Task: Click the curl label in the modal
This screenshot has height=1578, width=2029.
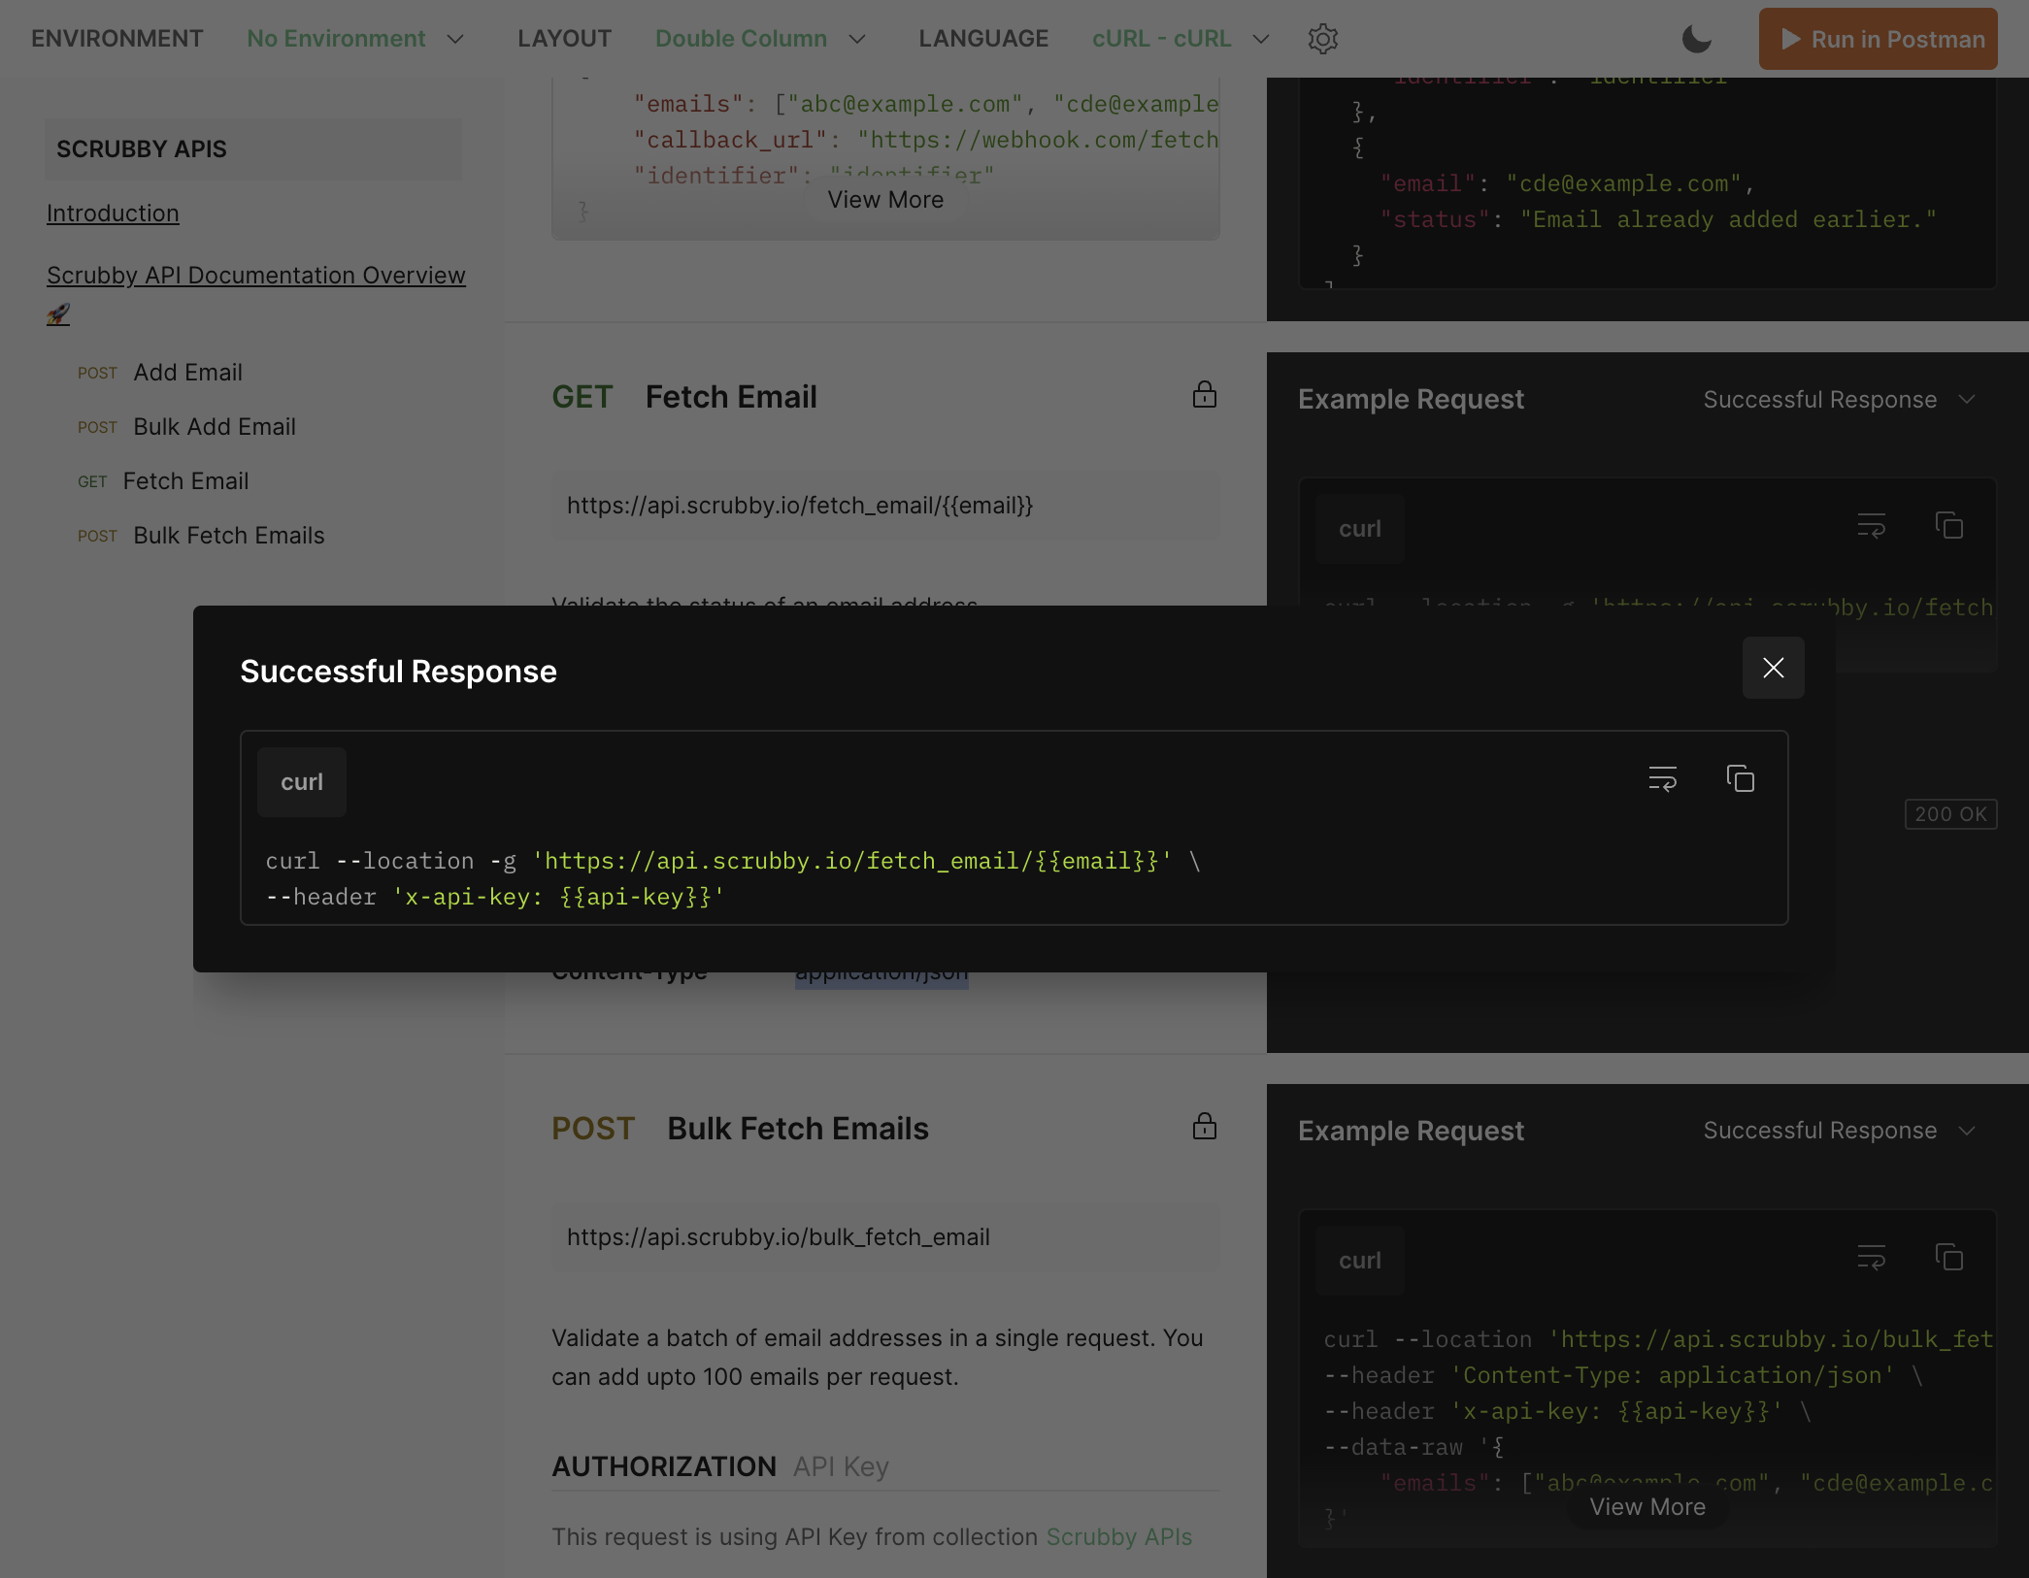Action: point(302,782)
